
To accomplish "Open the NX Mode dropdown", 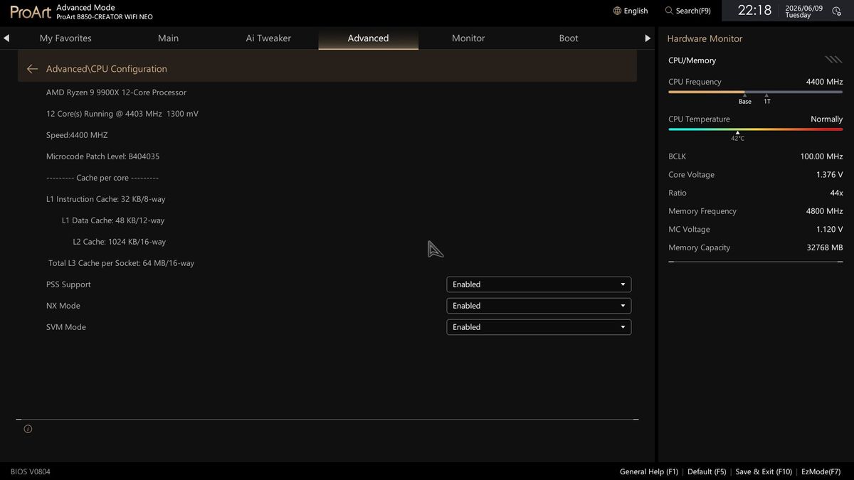I will coord(539,306).
